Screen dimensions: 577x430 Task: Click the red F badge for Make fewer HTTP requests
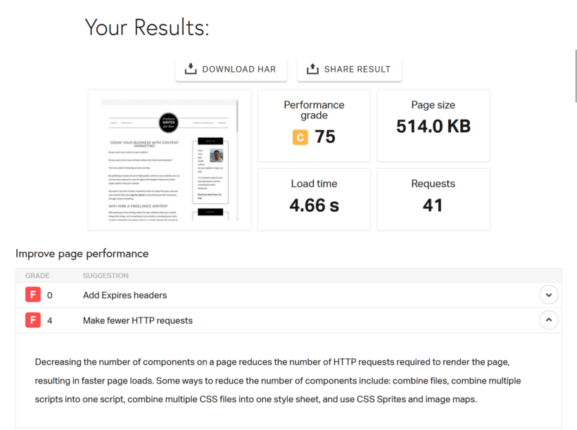32,320
